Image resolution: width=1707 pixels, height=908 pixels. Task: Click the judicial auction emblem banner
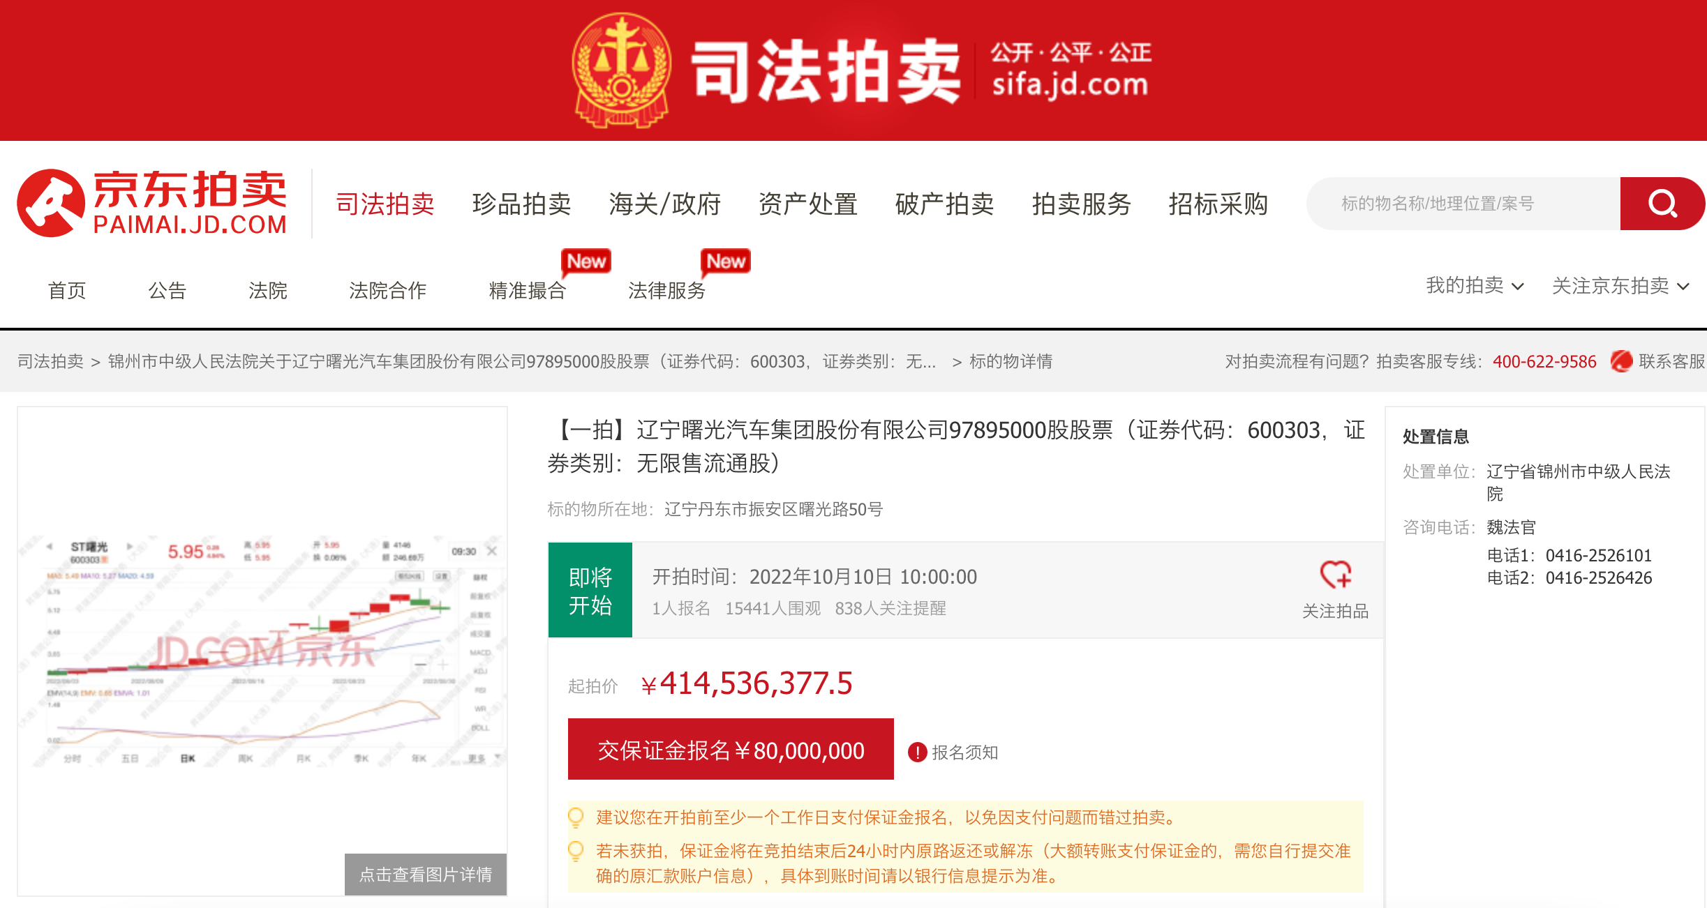621,70
